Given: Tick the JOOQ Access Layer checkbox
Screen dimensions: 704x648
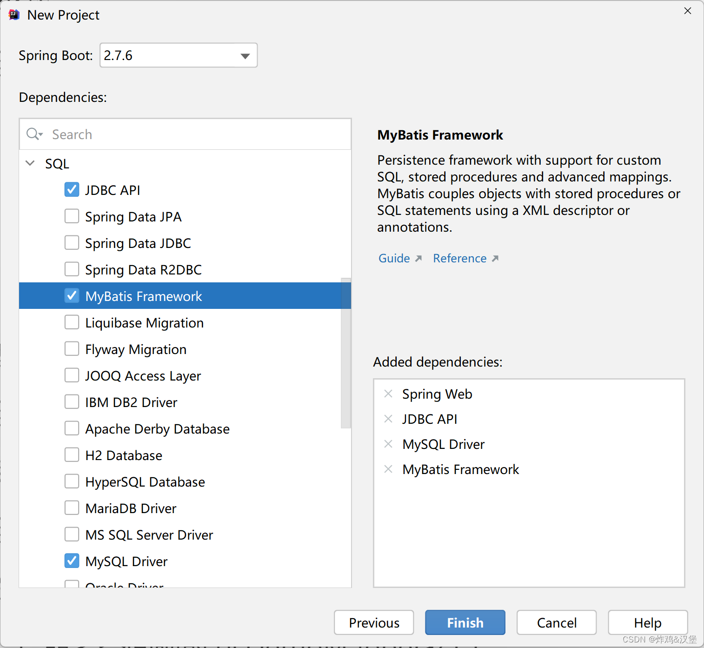Looking at the screenshot, I should tap(72, 375).
